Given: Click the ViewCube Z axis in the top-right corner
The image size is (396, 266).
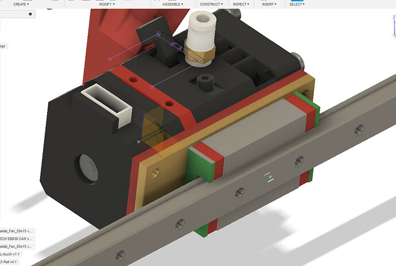Looking at the screenshot, I should point(394,17).
